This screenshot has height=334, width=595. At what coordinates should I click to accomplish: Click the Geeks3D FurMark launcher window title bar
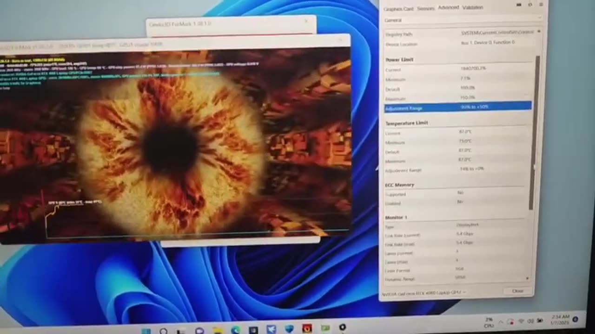(231, 23)
